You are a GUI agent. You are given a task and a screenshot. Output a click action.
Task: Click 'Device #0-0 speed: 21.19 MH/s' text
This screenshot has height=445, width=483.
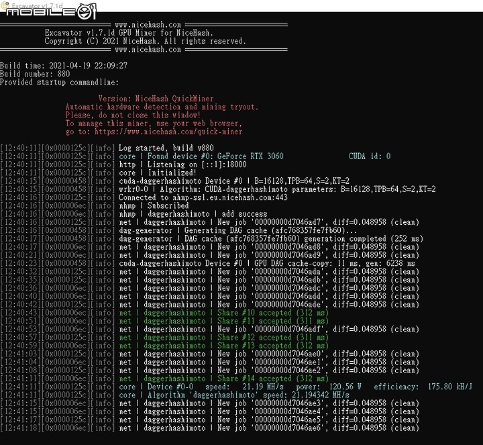coord(215,387)
